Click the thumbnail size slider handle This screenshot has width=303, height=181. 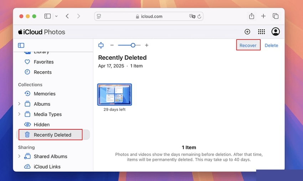(133, 45)
